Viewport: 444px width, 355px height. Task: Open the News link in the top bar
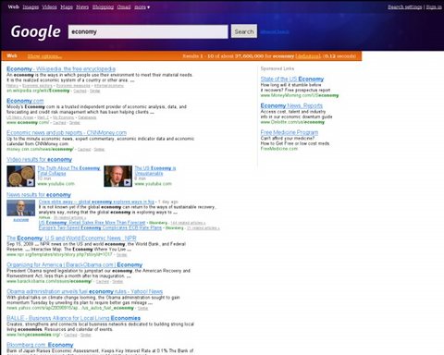click(x=82, y=6)
